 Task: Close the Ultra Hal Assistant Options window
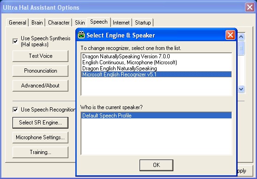250,7
